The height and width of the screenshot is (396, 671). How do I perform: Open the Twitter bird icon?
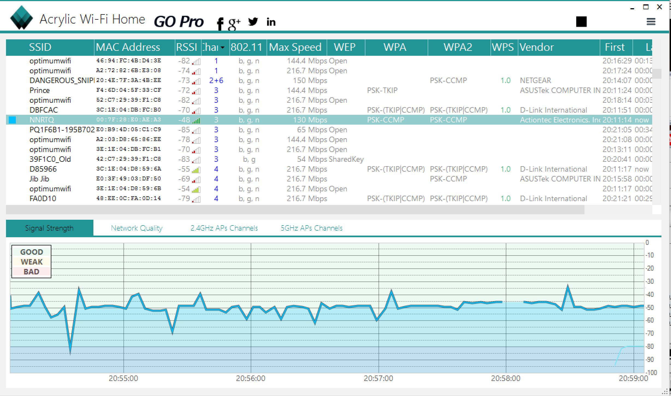coord(253,22)
